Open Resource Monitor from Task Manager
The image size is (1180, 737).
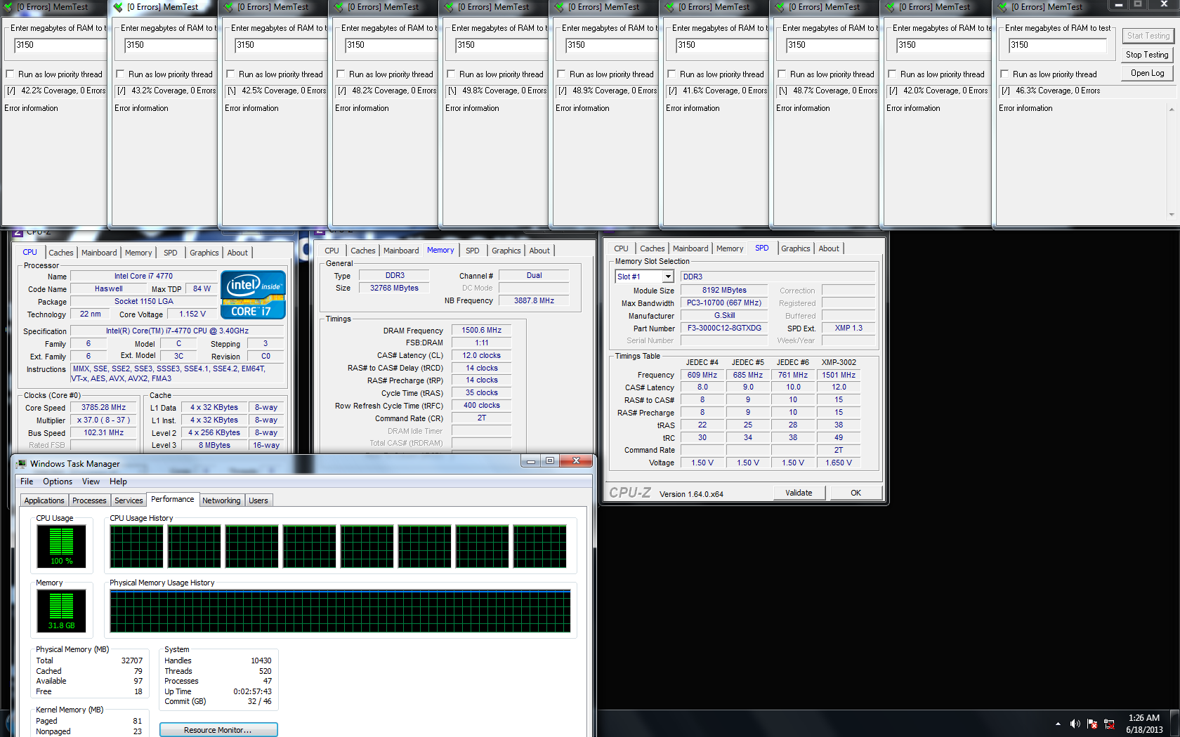tap(218, 730)
